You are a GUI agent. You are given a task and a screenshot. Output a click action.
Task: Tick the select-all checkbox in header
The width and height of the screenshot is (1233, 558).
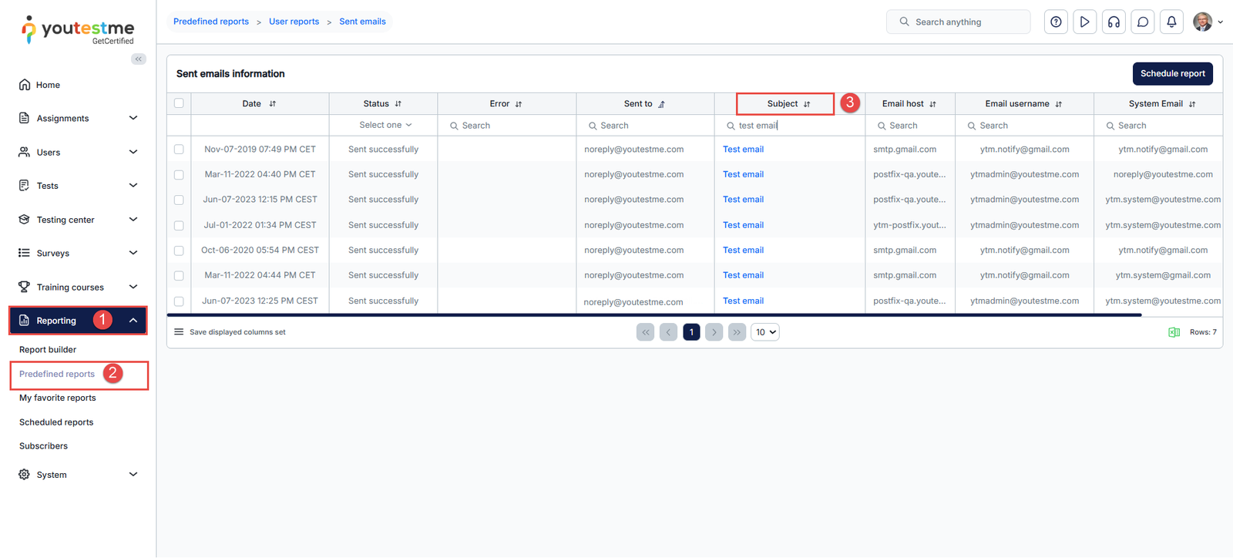179,103
